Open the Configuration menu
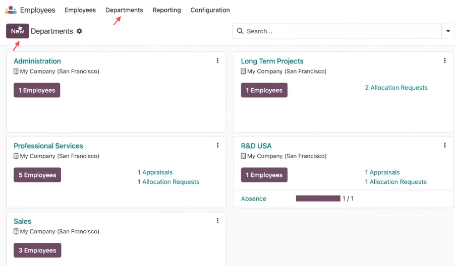455x266 pixels. [210, 10]
